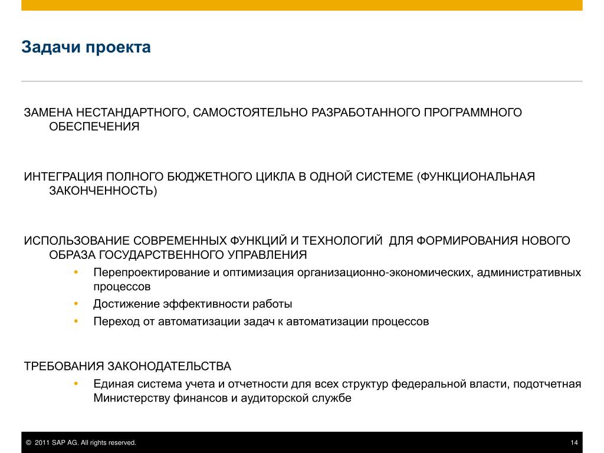Click the line "ИСПОЛЬЗОВАНИЕ СОВРЕМЕННЫХ ФУНКЦИЙ И ТЕХНОЛОГИЙ"
Viewport: 604px width, 453px height.
pos(203,241)
